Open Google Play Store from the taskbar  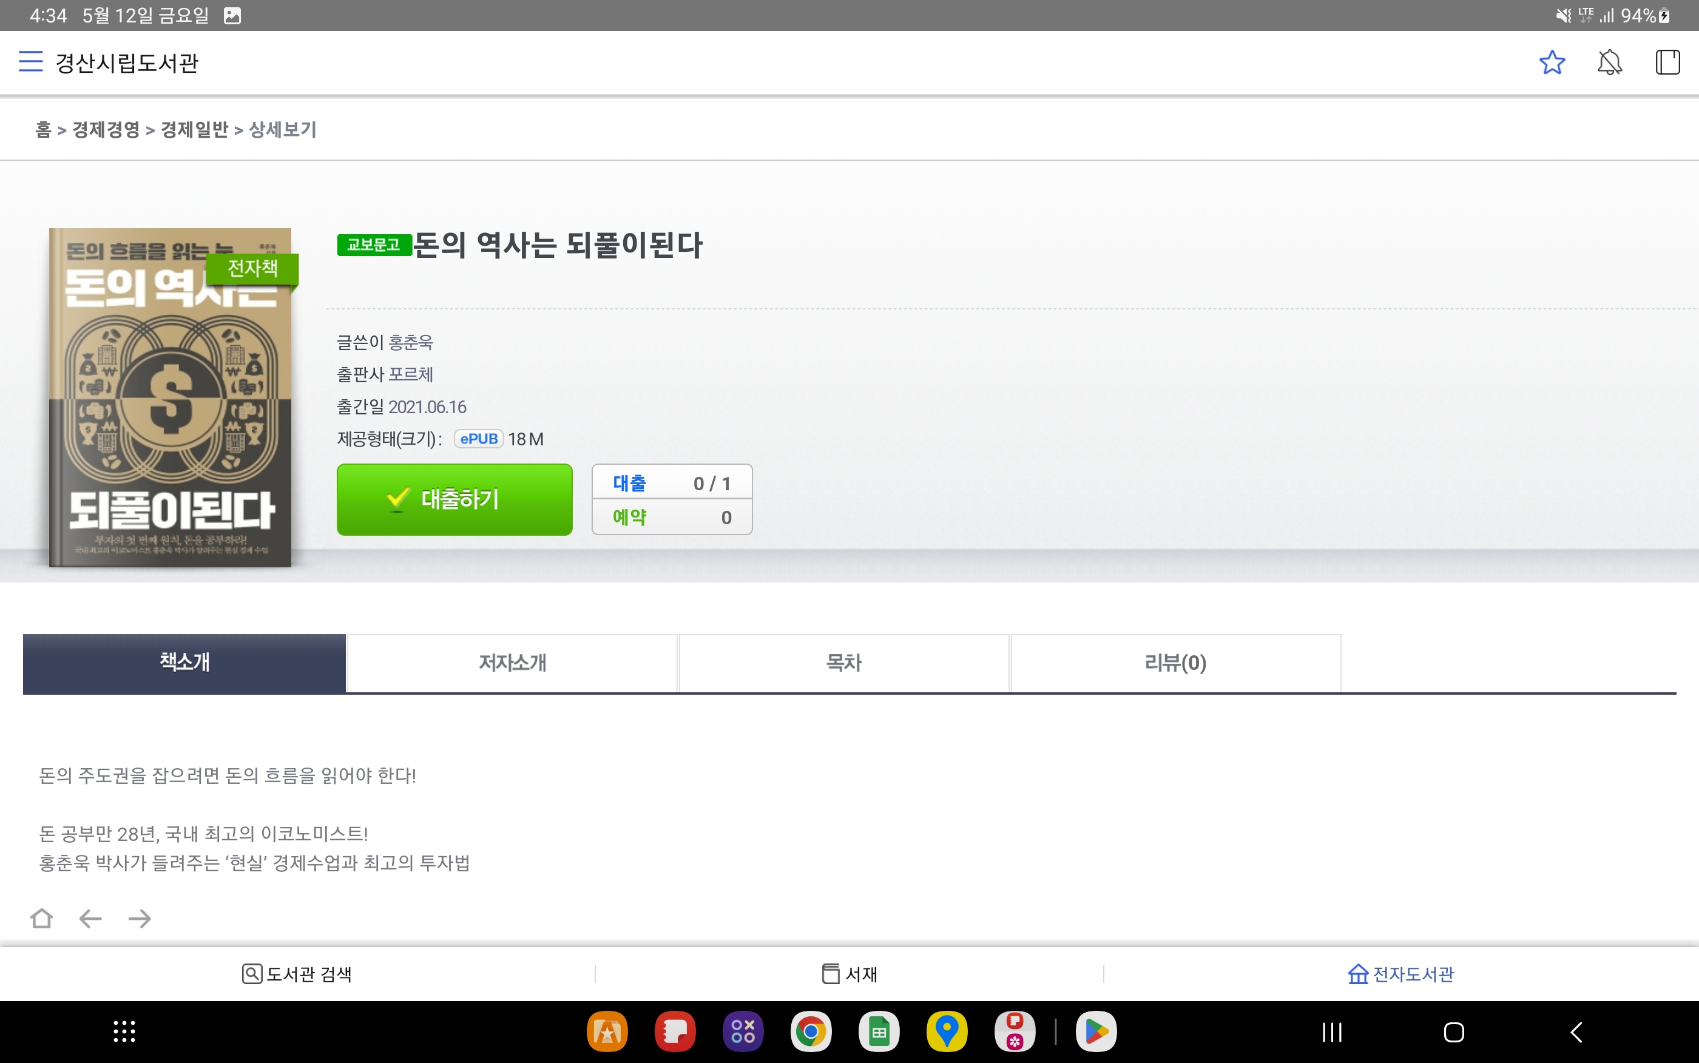1096,1031
